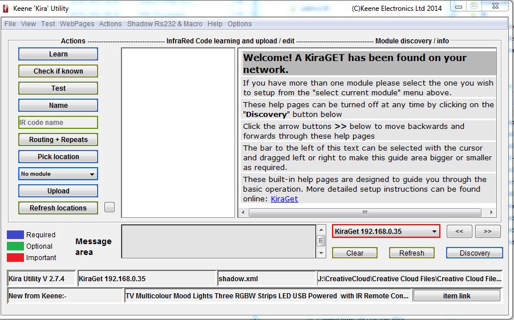Click the shadow.xml status field

(x=266, y=279)
